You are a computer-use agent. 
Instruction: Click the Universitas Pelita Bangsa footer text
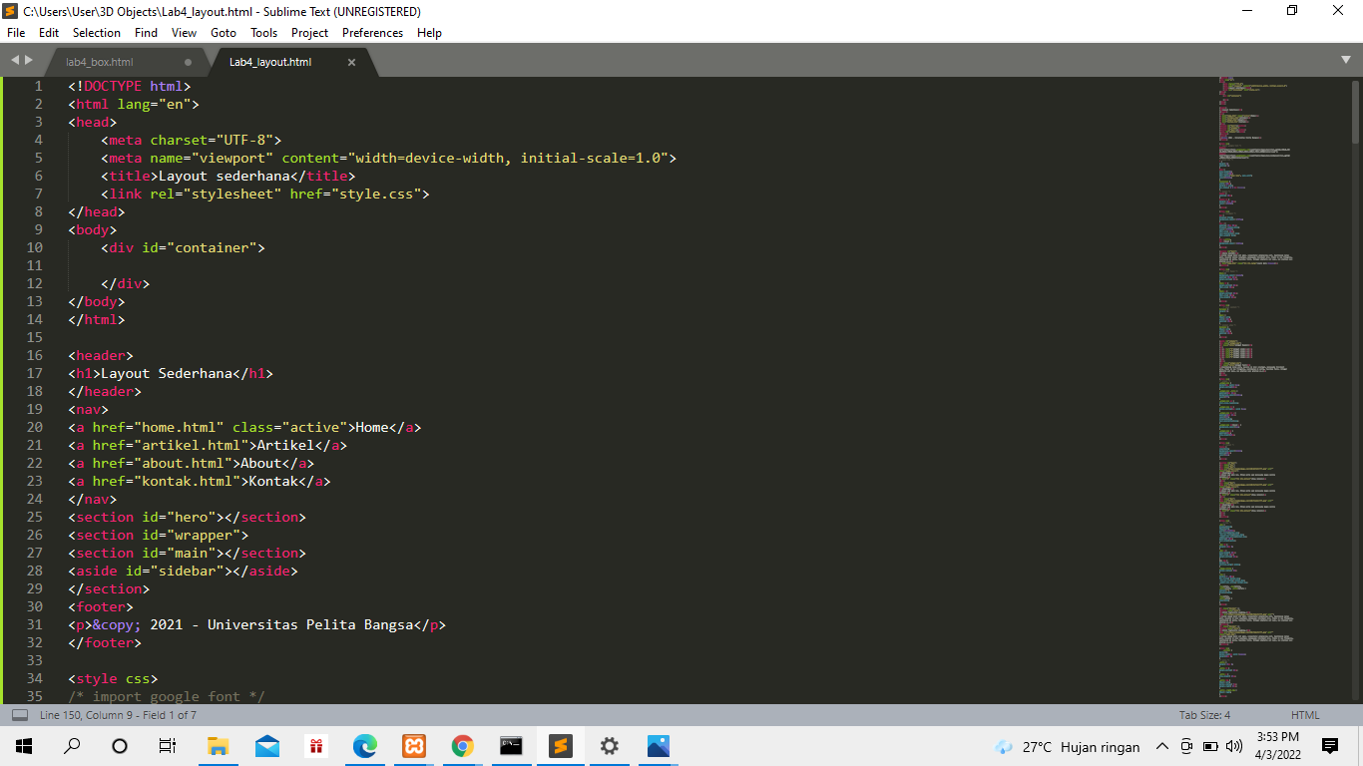pyautogui.click(x=310, y=624)
